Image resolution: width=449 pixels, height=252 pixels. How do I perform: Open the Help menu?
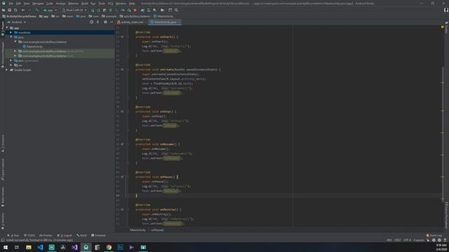pyautogui.click(x=132, y=3)
